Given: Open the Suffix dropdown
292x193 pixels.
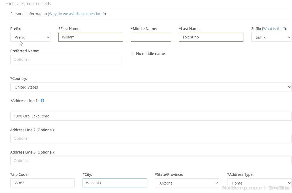Looking at the screenshot, I should point(271,37).
